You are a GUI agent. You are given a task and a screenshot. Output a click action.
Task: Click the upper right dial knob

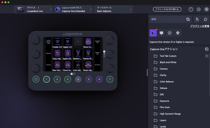coord(110,40)
